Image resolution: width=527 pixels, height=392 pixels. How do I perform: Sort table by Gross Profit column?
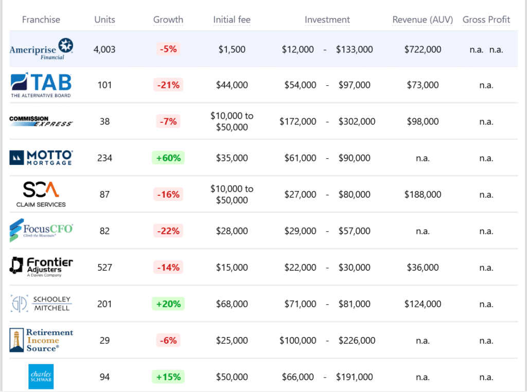[x=486, y=20]
